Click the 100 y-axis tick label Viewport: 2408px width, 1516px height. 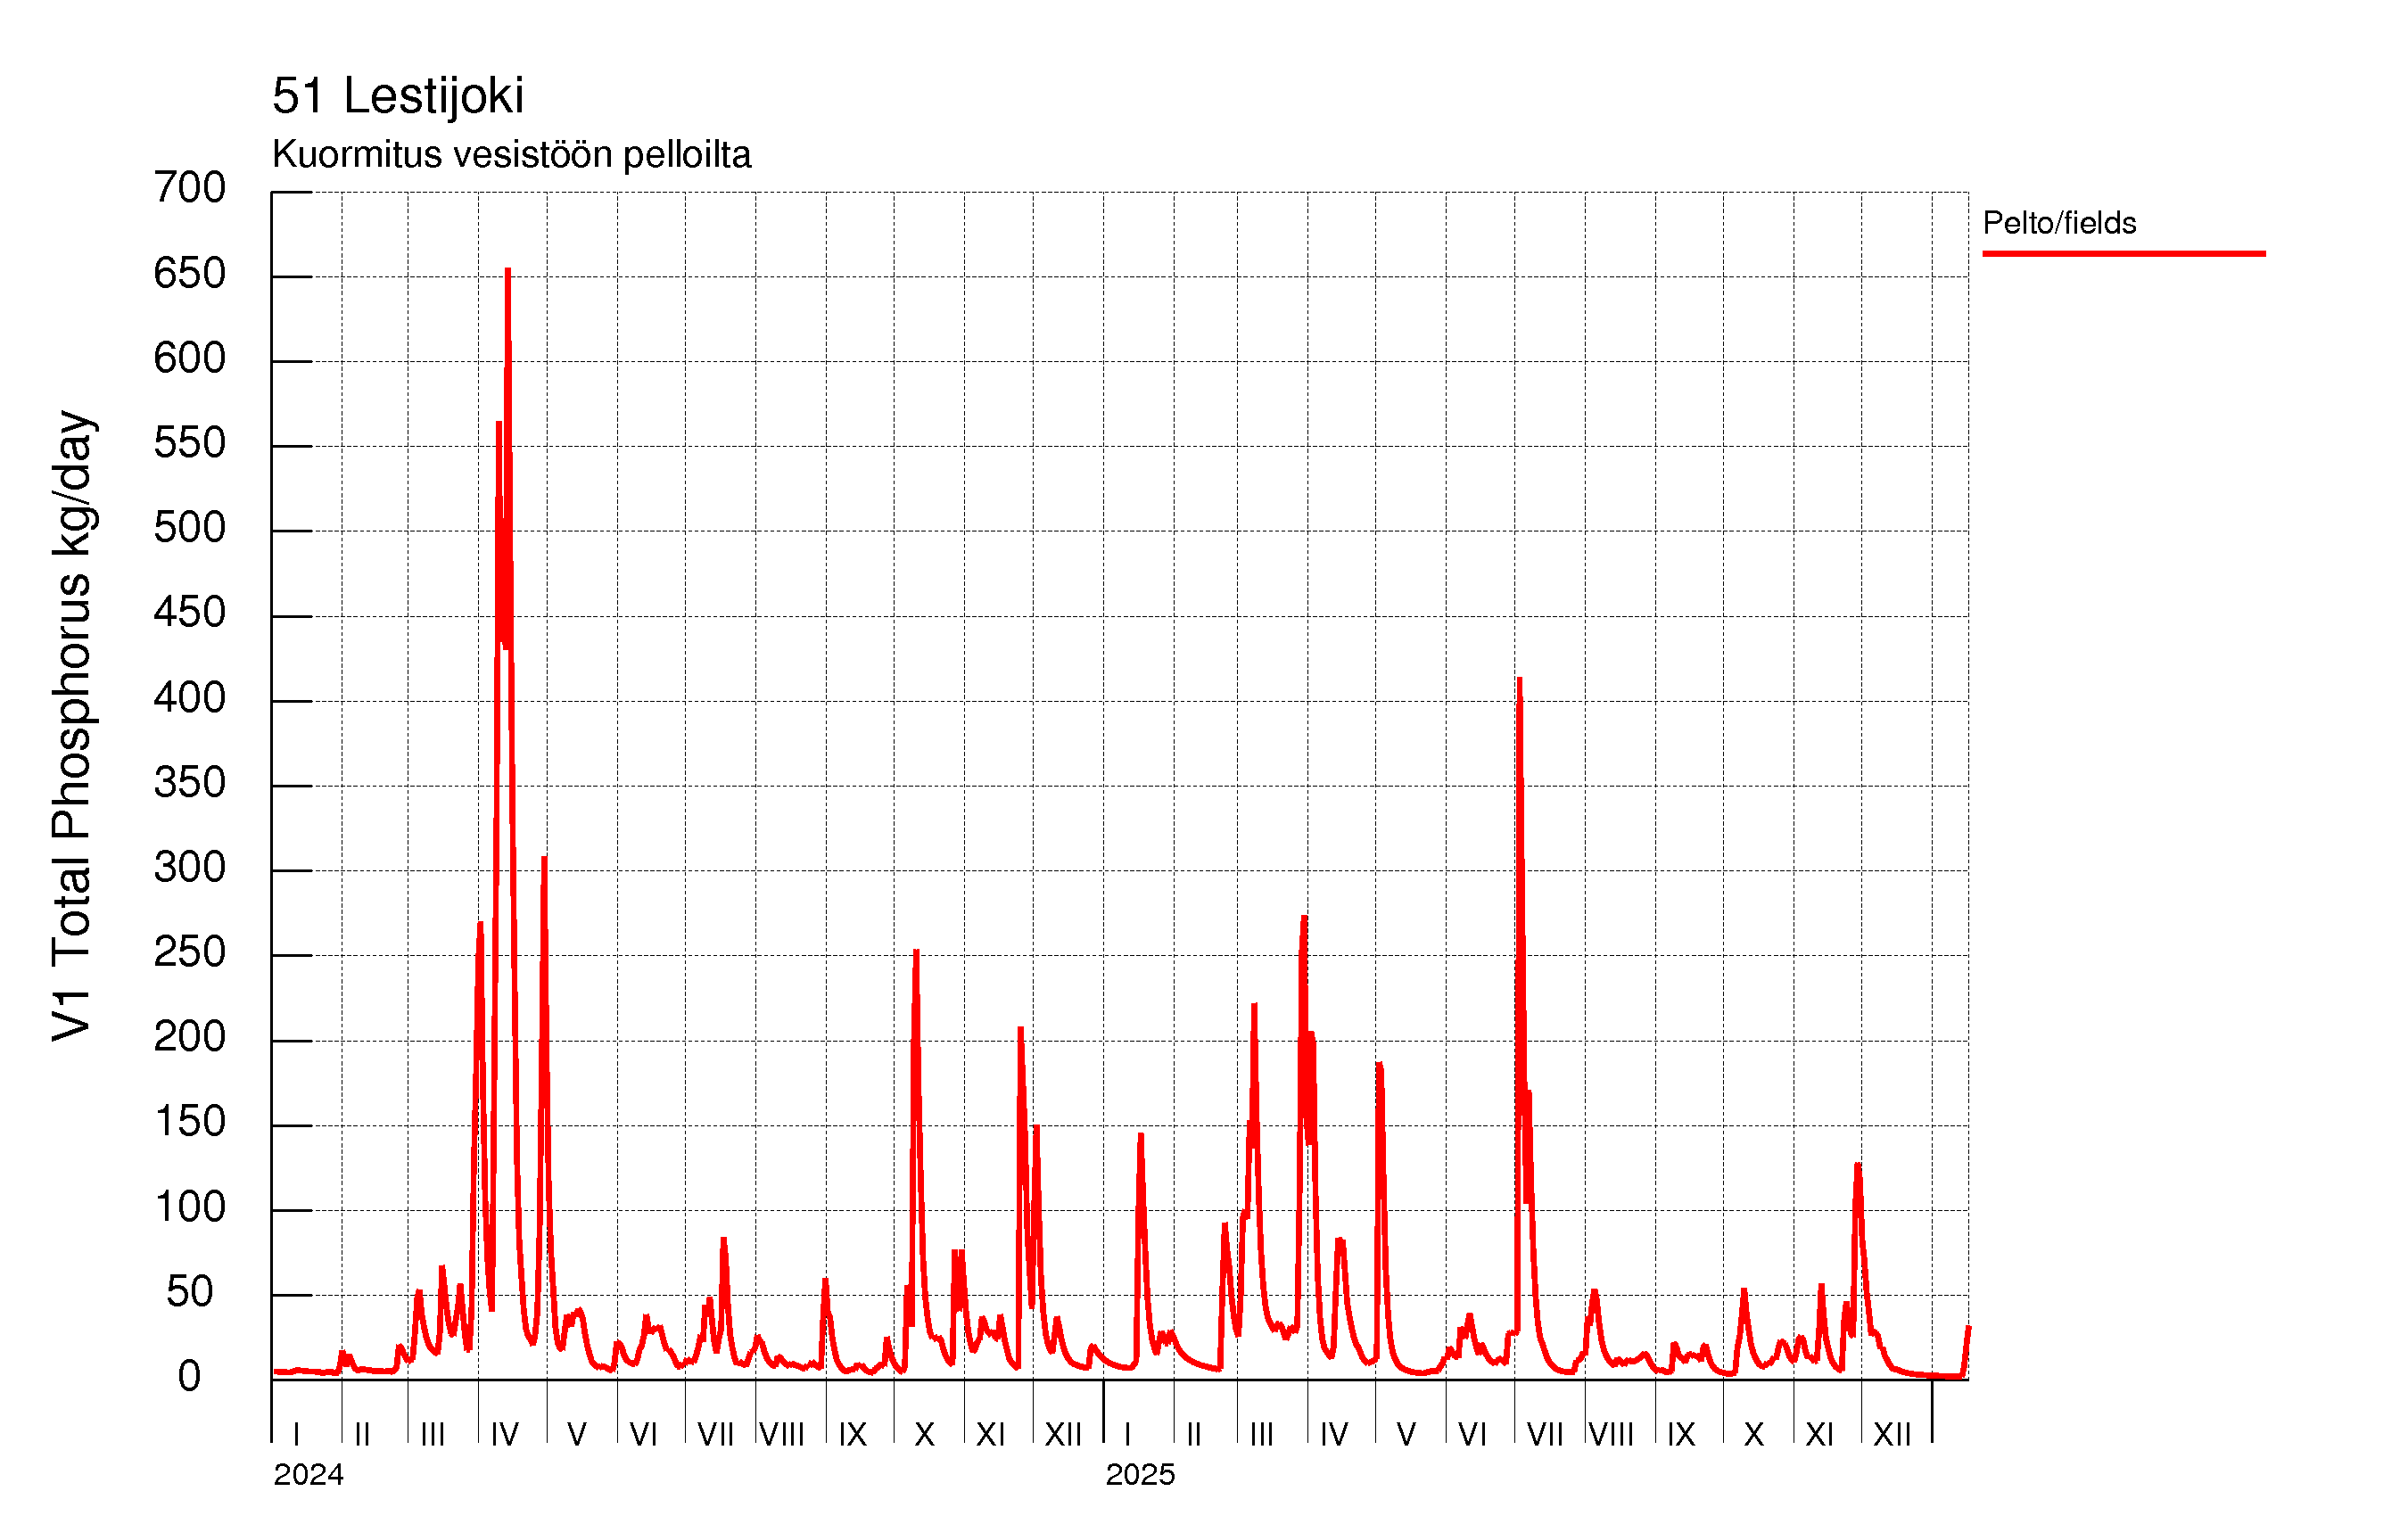click(189, 1206)
